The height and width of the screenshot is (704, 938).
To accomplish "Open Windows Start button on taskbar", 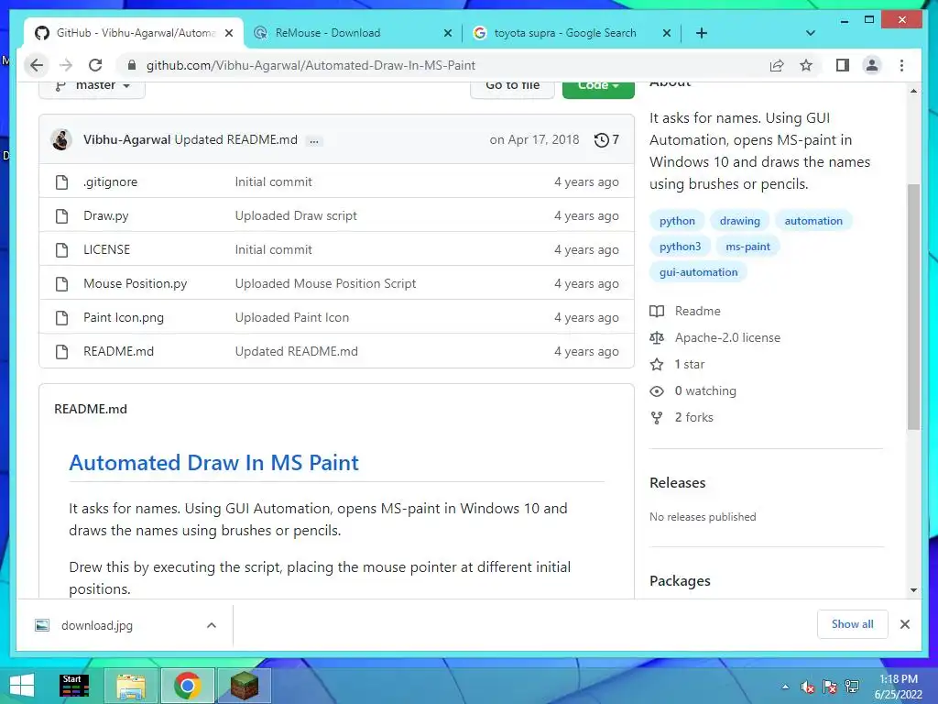I will click(22, 686).
